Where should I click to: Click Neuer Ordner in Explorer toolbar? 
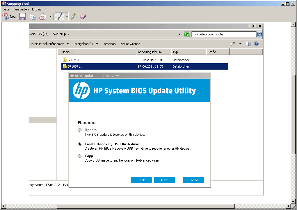click(x=130, y=44)
